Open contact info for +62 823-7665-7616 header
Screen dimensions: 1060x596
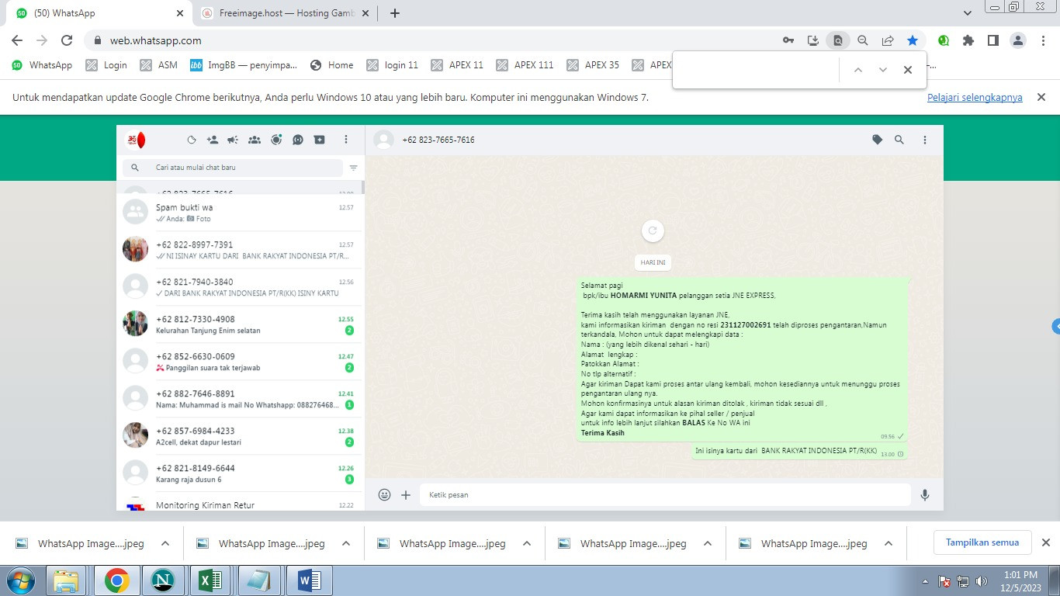pyautogui.click(x=438, y=140)
